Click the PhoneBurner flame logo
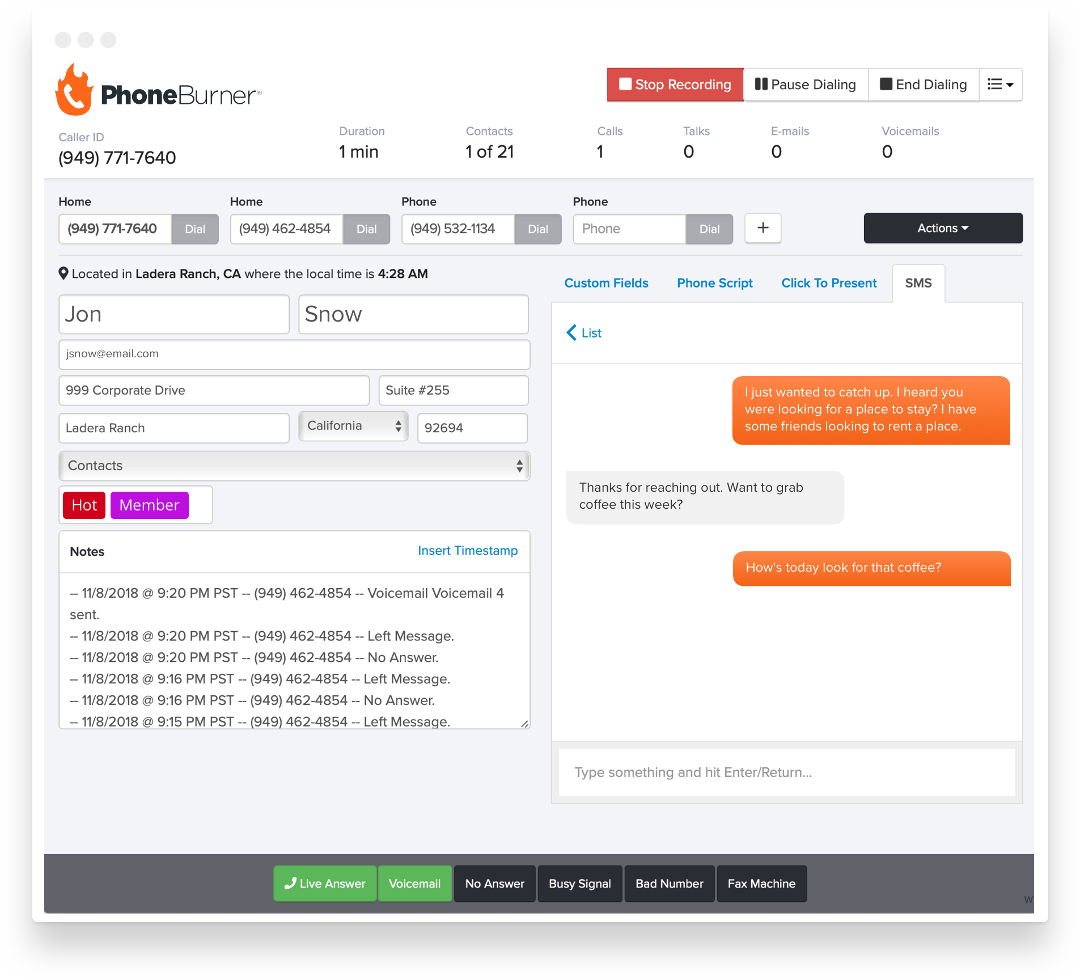 click(74, 90)
